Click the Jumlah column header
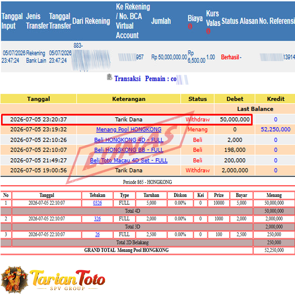295x295 pixels. coord(161,21)
